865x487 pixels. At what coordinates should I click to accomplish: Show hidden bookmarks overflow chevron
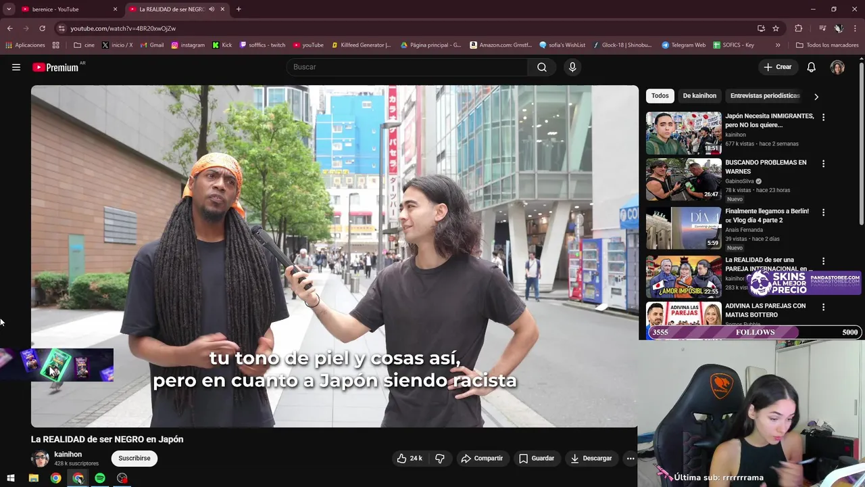pos(778,45)
